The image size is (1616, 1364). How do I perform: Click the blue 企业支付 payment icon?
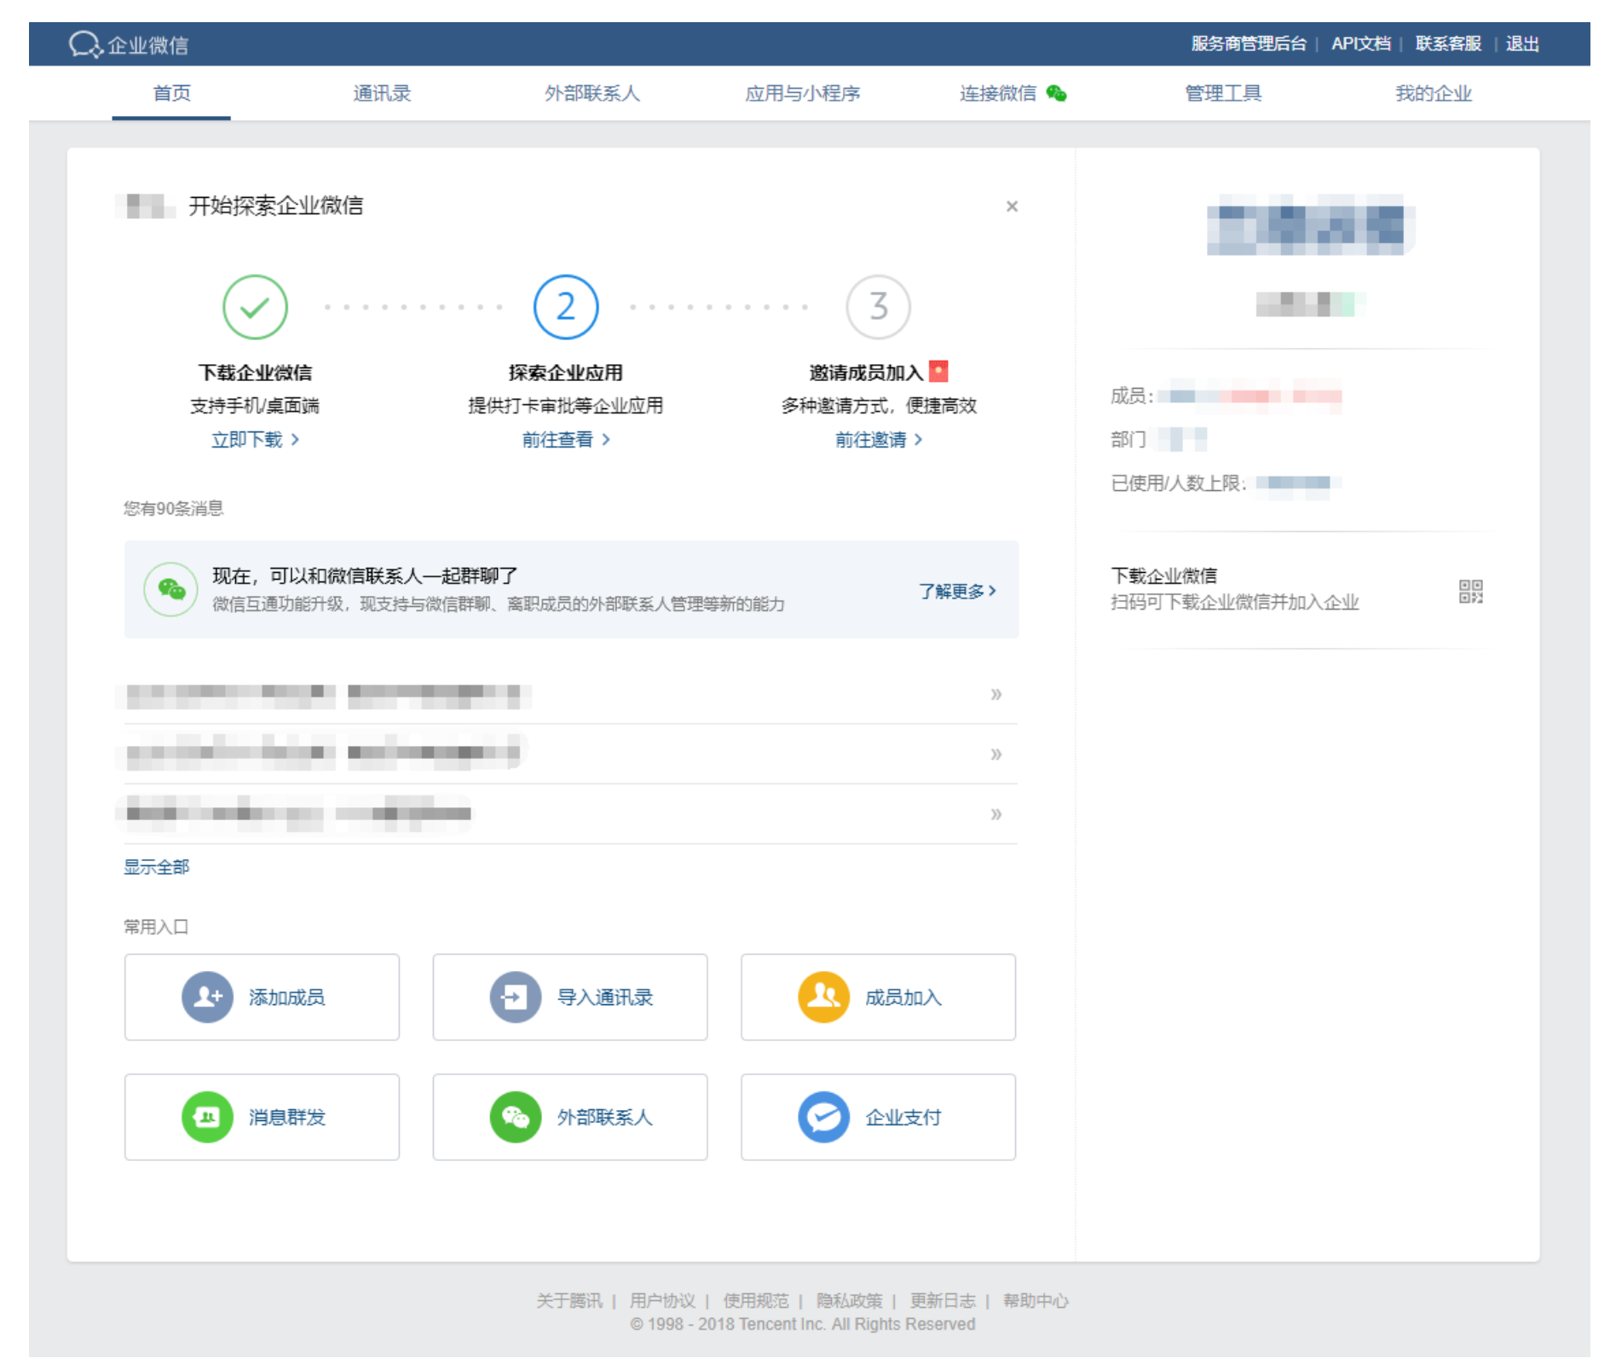(823, 1117)
